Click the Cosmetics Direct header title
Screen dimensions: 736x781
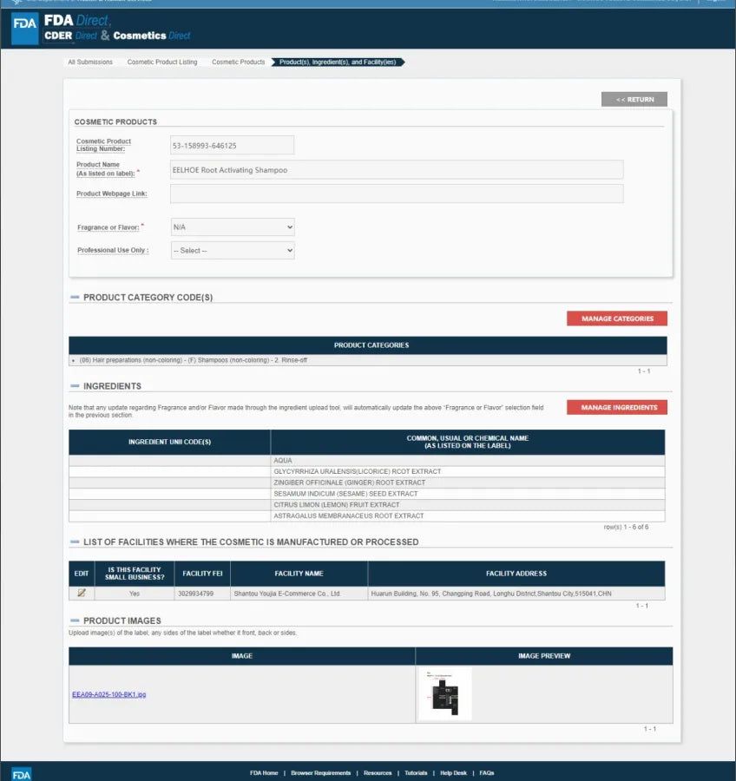point(152,36)
